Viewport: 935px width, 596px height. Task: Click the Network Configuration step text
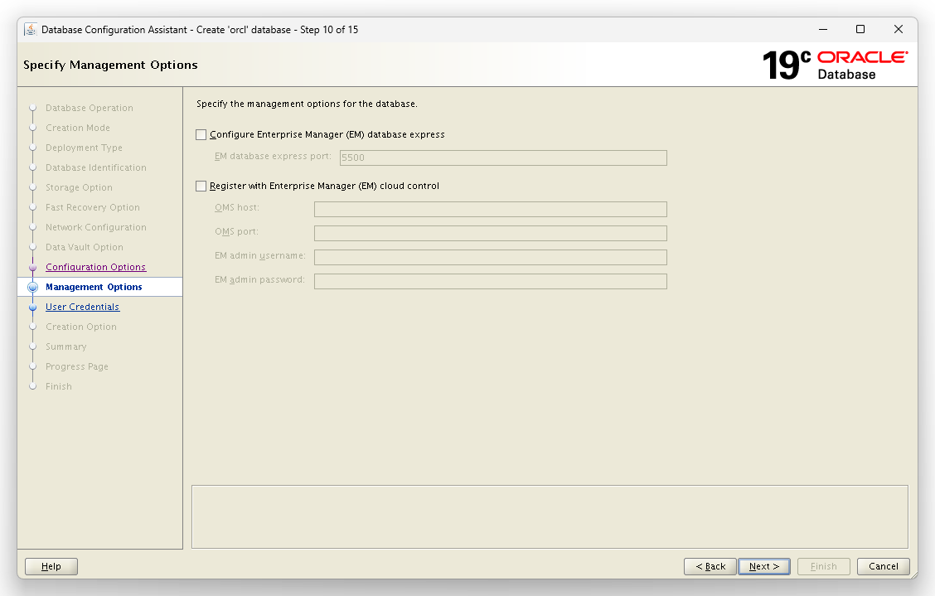tap(96, 227)
